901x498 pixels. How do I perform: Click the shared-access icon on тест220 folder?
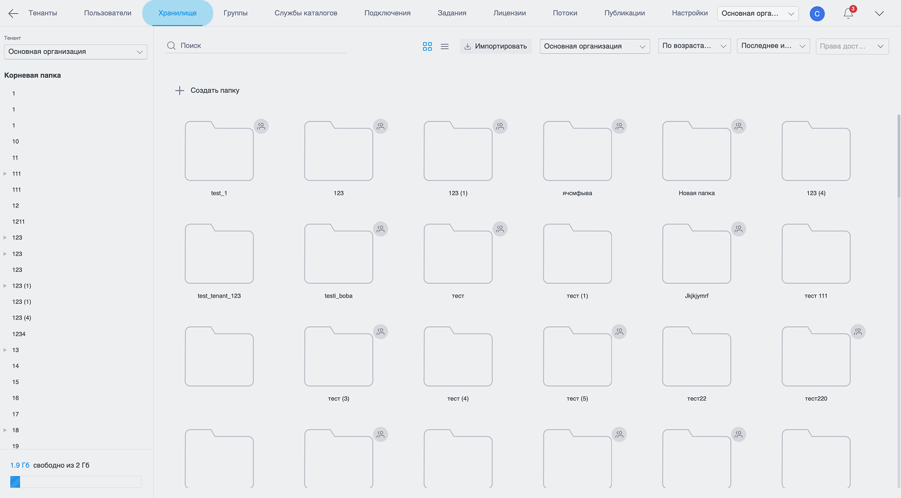(x=858, y=332)
